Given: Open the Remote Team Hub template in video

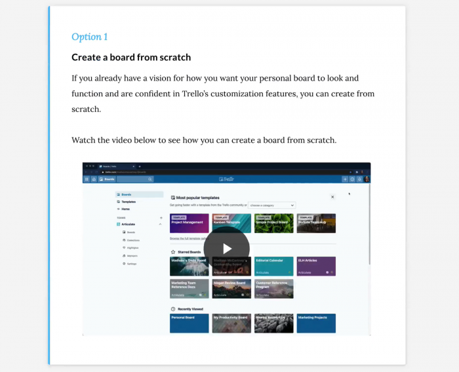Looking at the screenshot, I should (x=316, y=223).
